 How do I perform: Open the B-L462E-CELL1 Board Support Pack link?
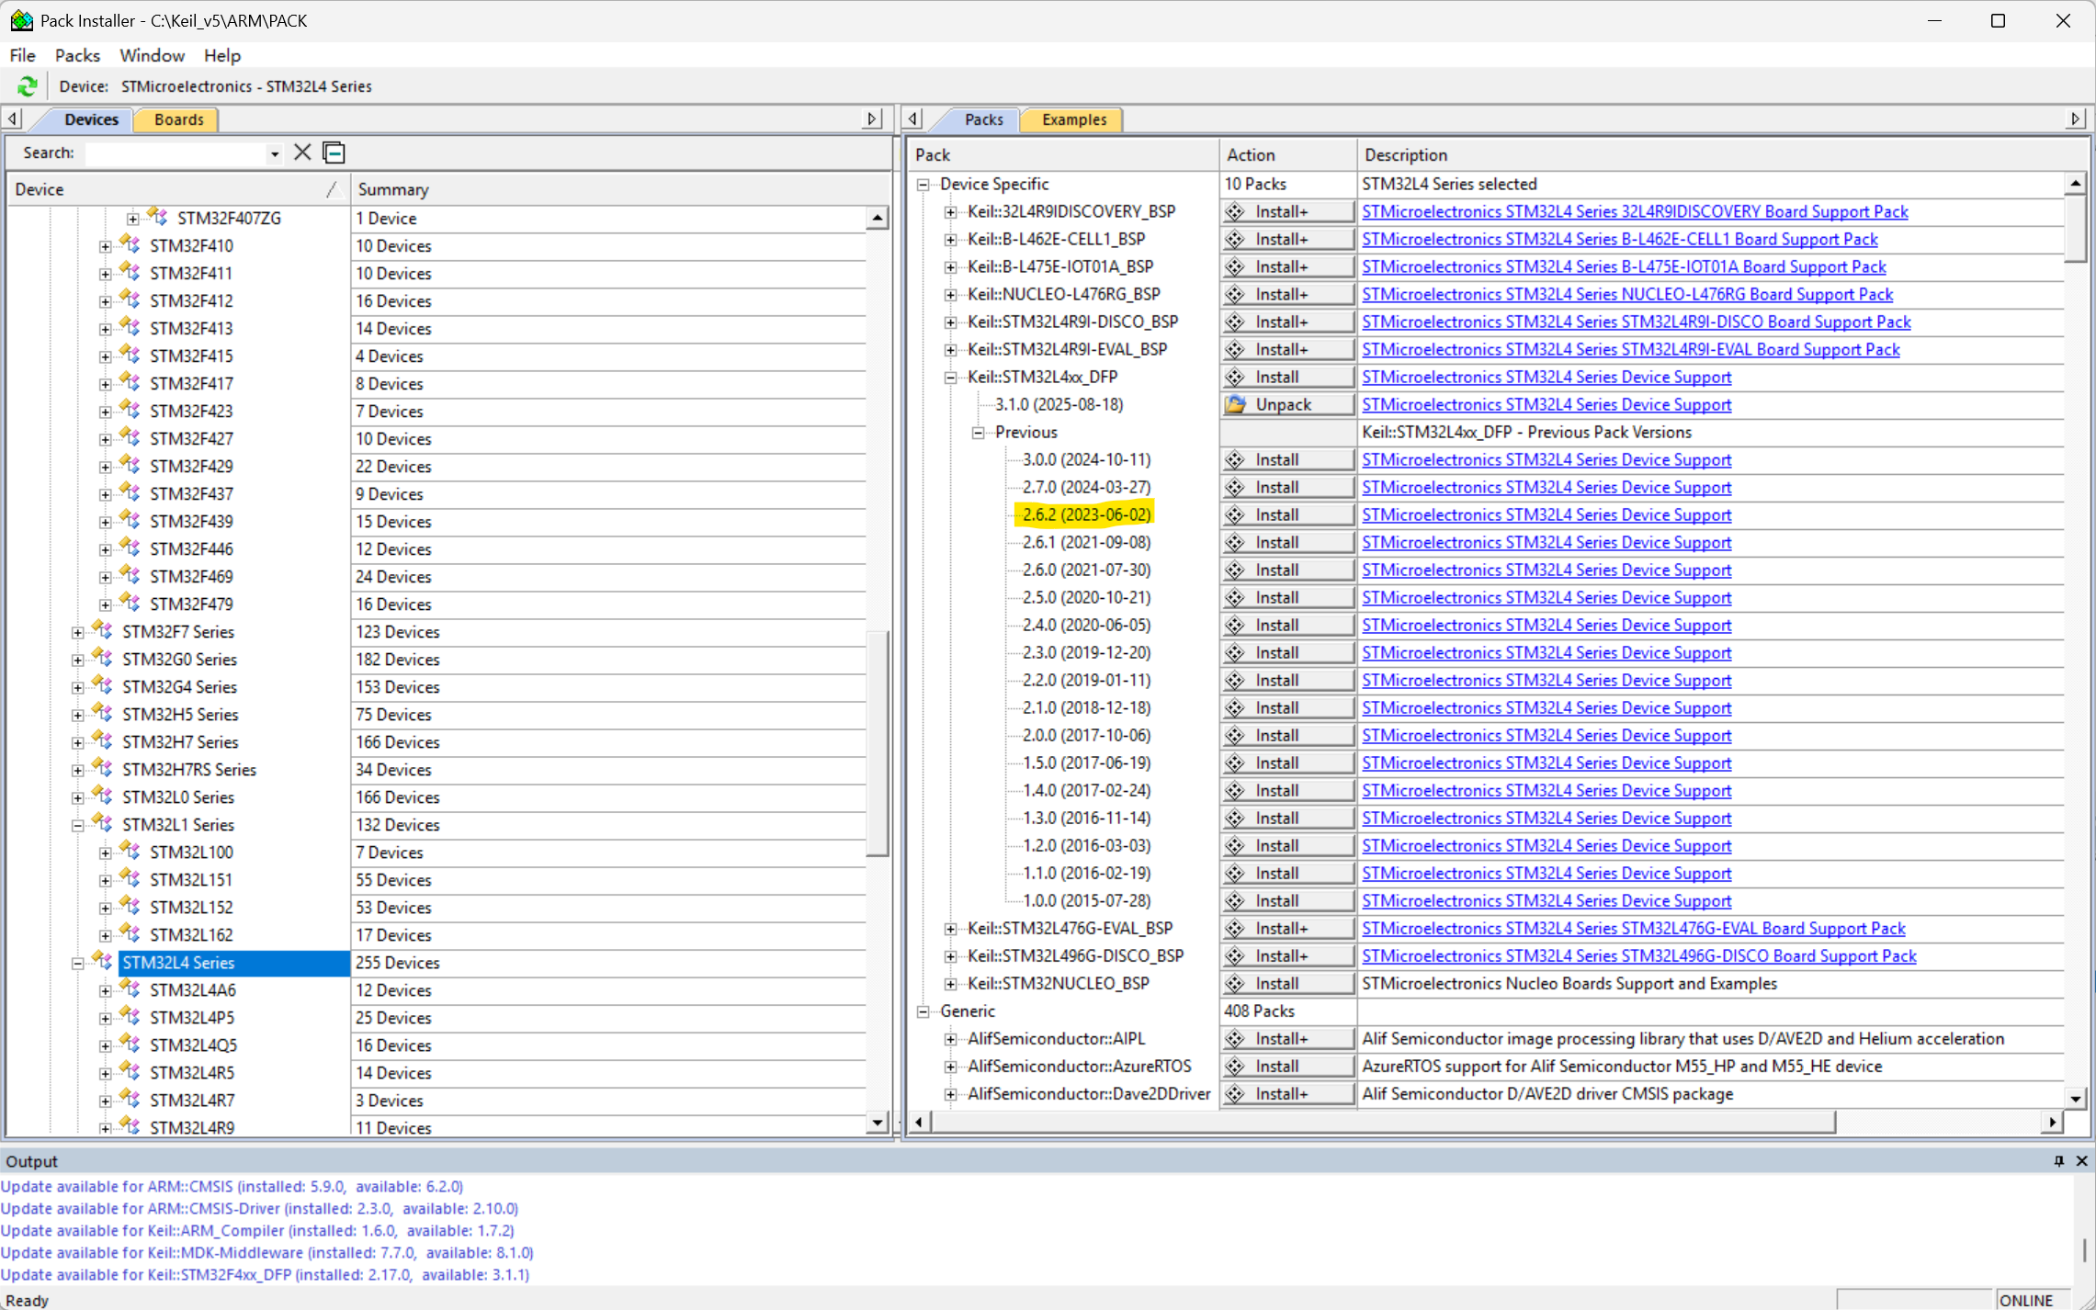[1619, 239]
